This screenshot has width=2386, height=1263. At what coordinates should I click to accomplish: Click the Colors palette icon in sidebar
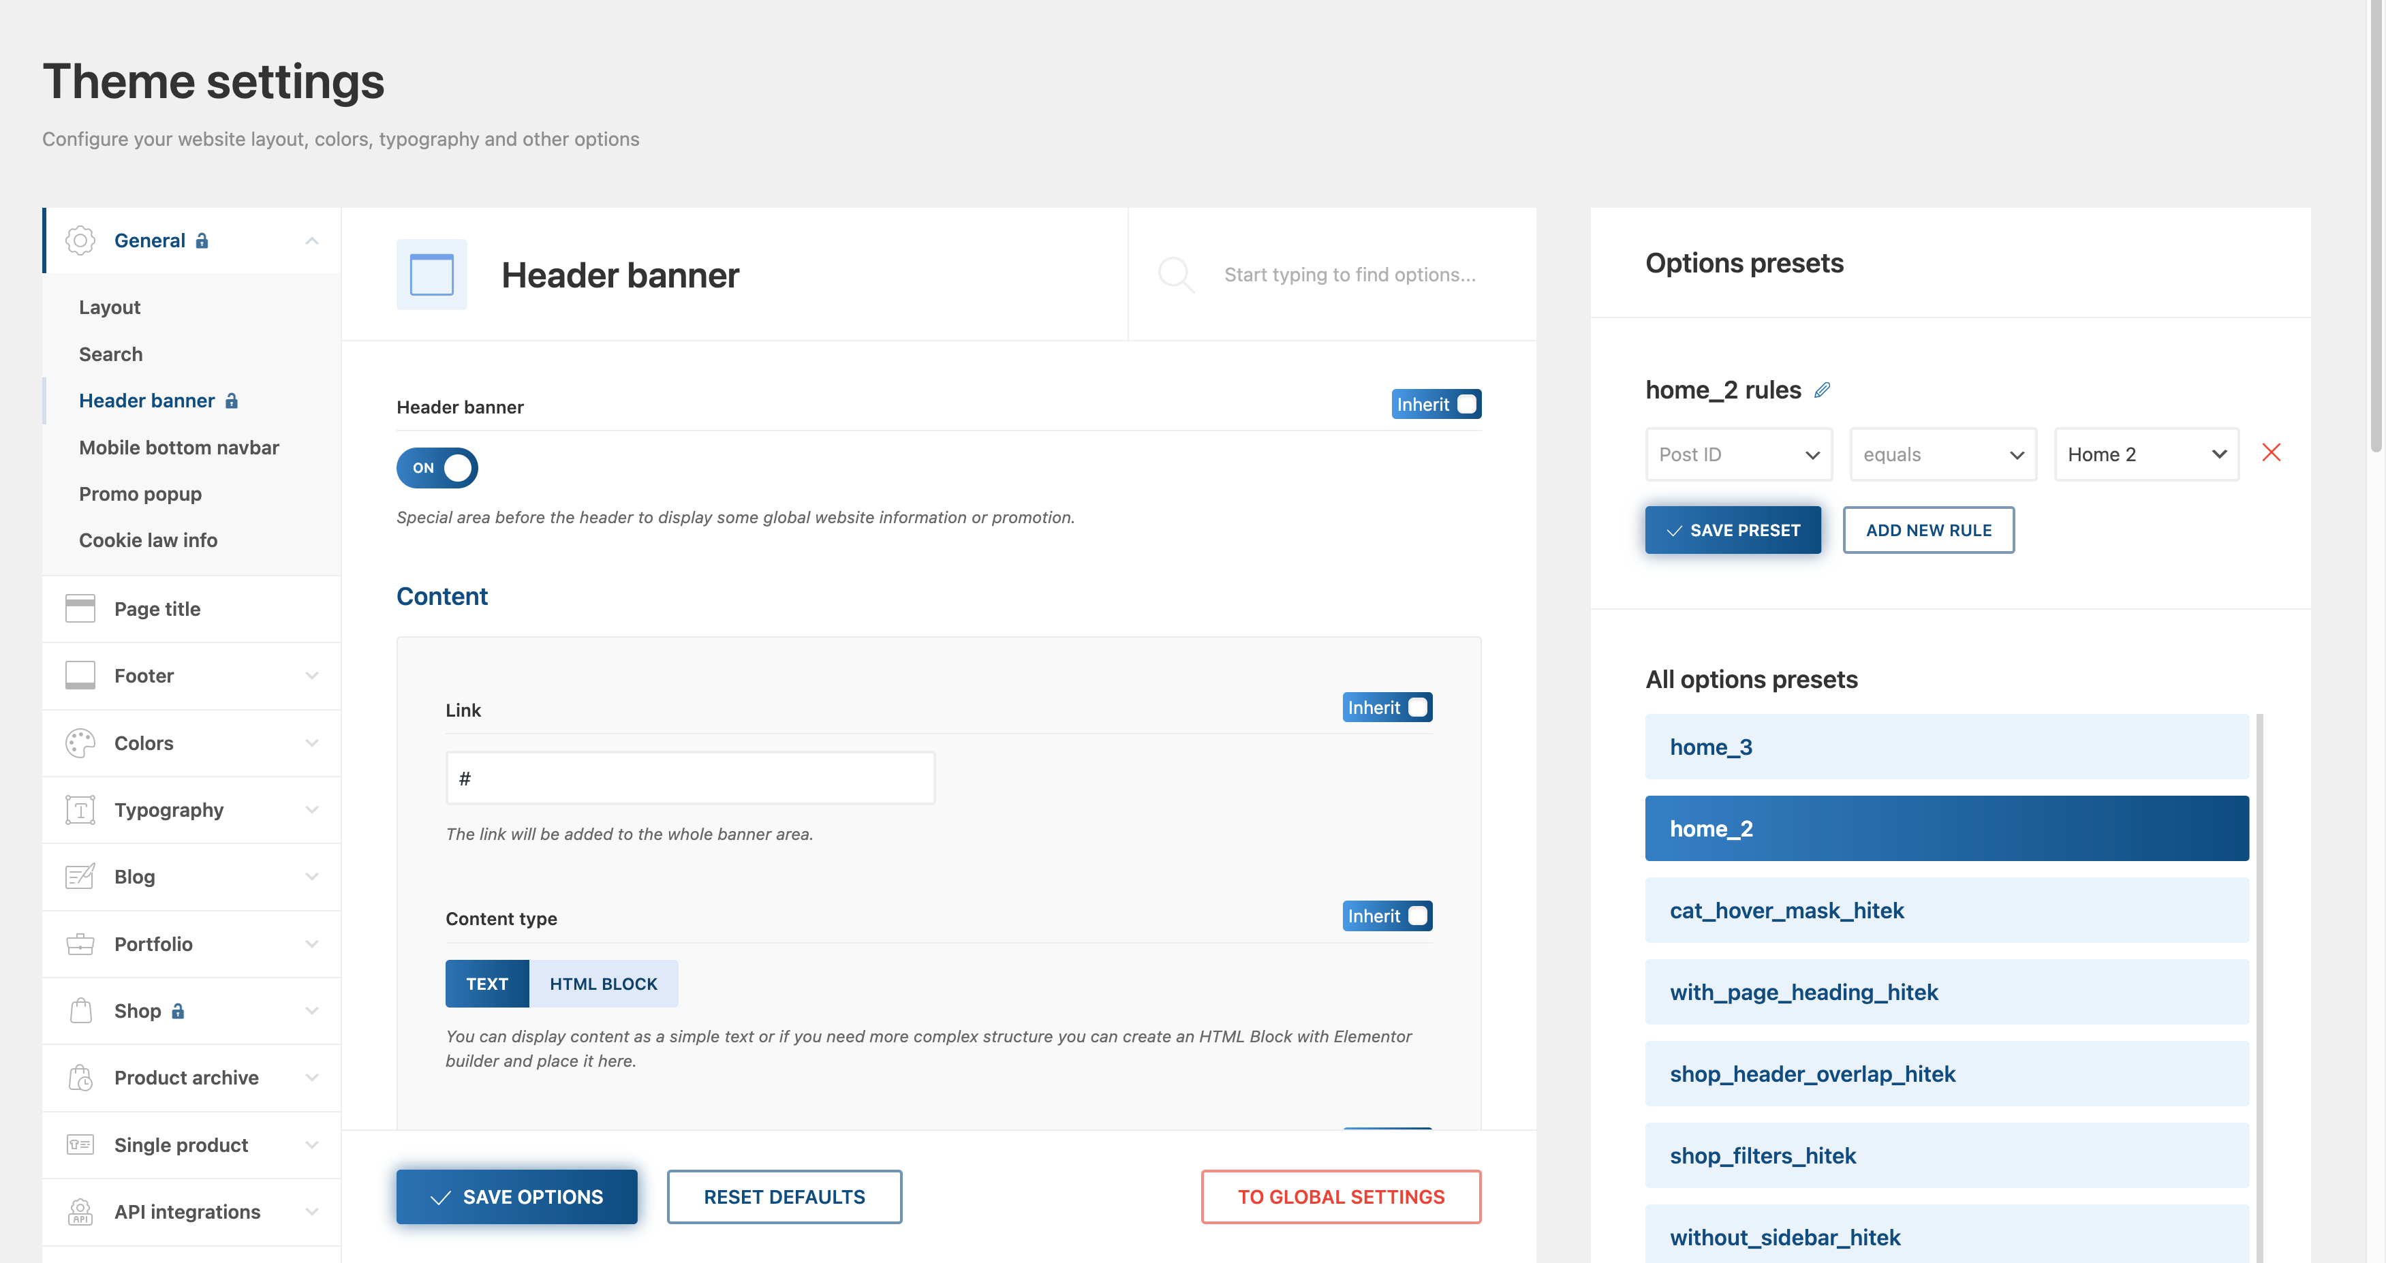tap(80, 743)
